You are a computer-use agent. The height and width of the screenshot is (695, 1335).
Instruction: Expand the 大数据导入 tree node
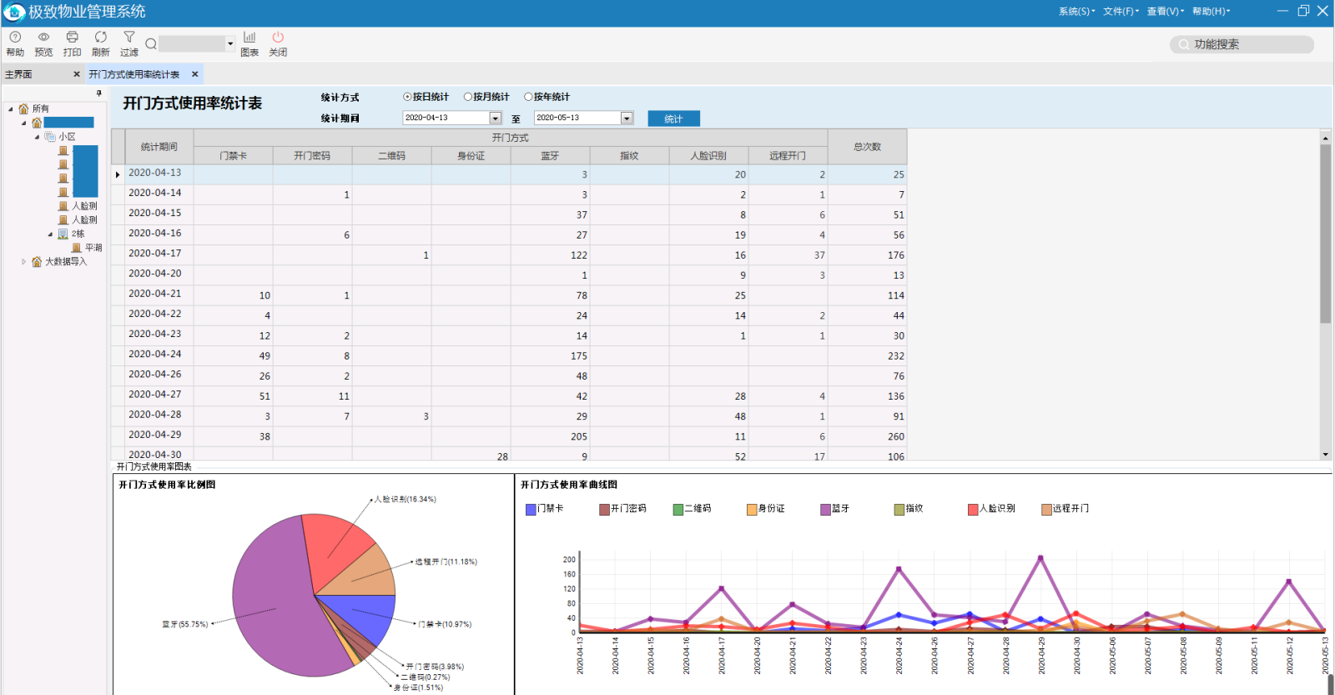tap(23, 262)
